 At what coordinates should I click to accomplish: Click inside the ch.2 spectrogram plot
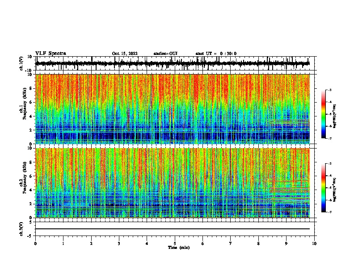173,183
